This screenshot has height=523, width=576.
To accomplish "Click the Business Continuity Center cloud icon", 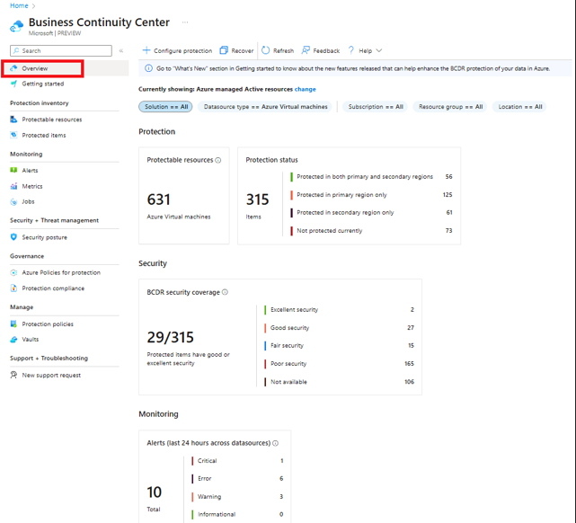I will coord(16,26).
